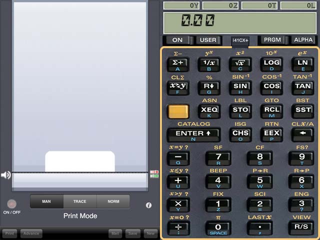Tap the RCL key
The image size is (320, 240).
[271, 111]
